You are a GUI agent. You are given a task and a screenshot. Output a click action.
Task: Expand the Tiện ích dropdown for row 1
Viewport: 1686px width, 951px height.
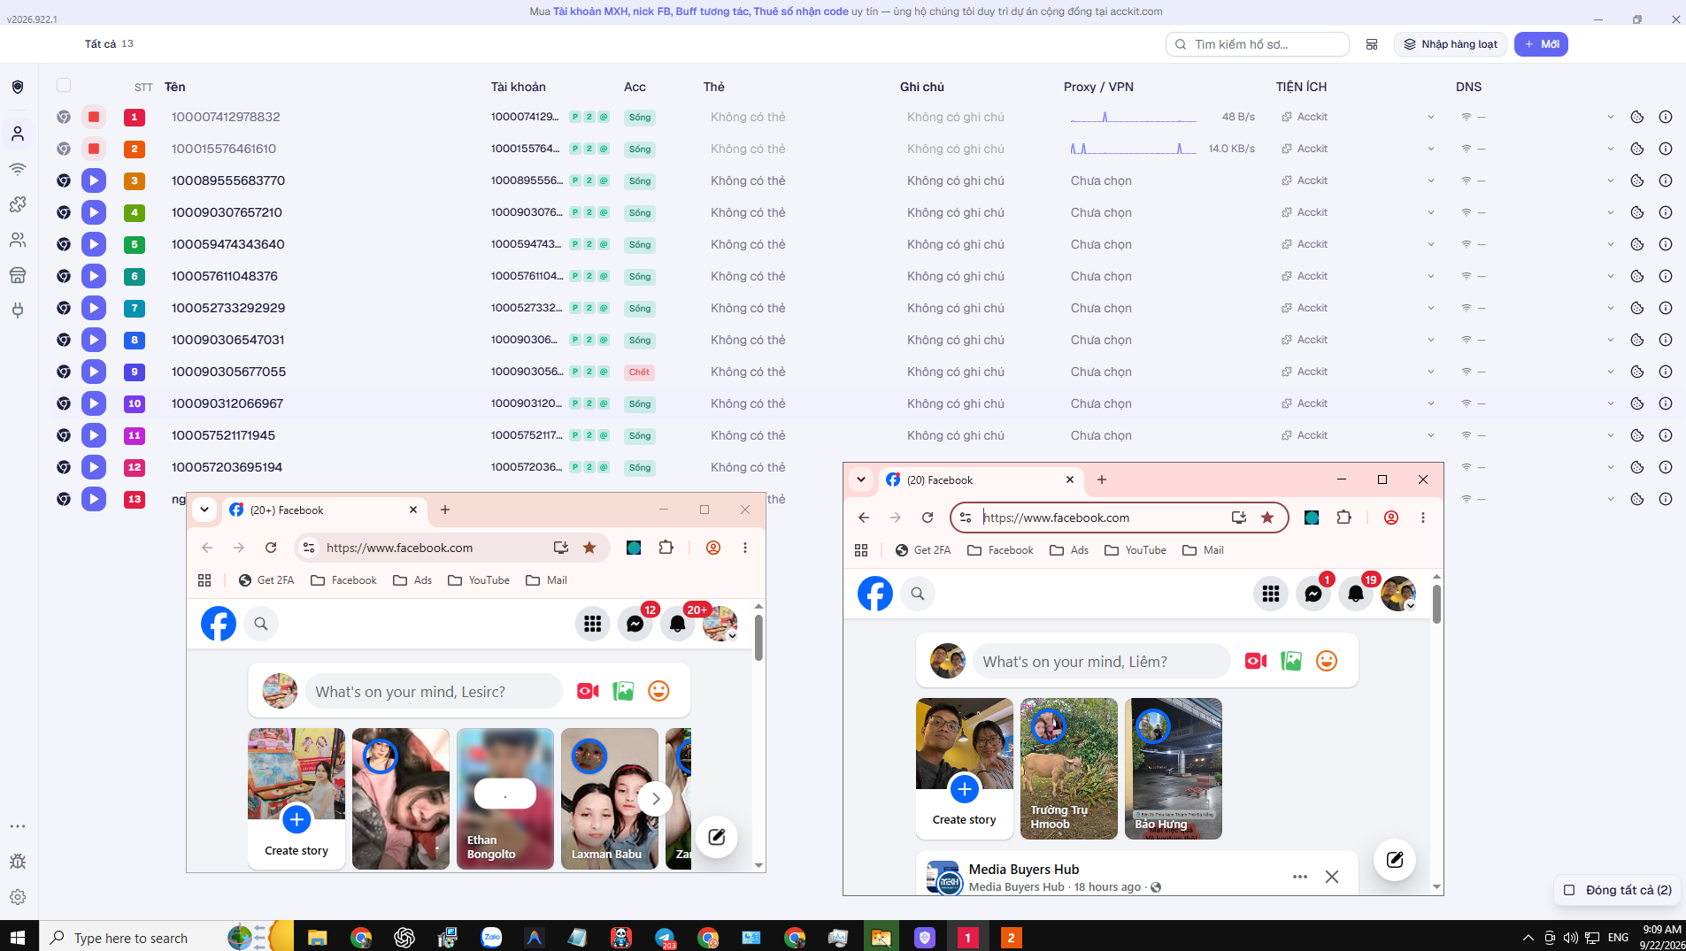point(1431,117)
